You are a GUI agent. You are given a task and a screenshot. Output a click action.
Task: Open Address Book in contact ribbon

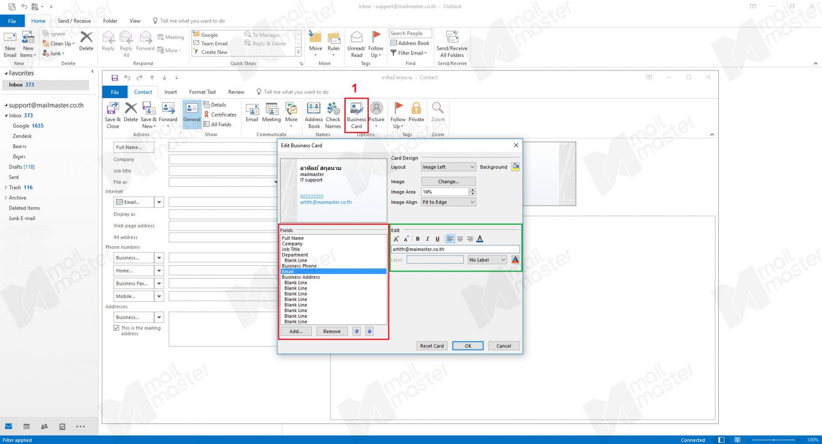coord(314,115)
